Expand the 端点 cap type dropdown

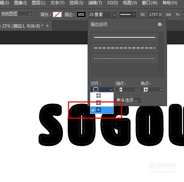tap(127, 90)
